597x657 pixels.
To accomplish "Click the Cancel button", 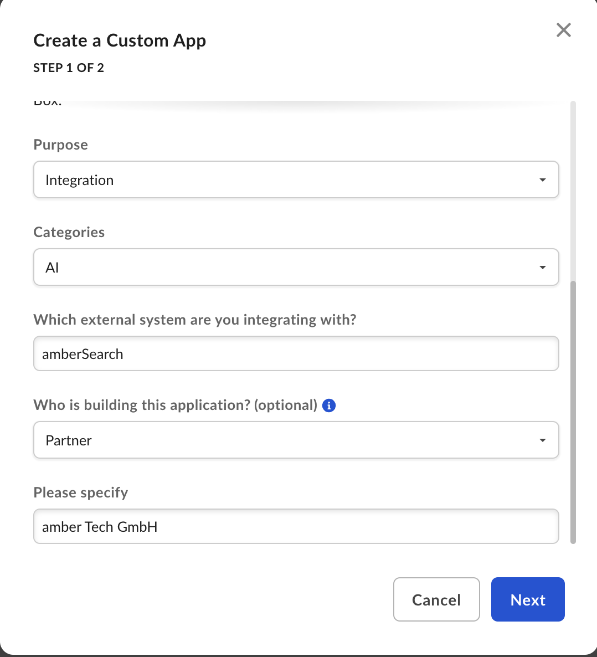I will [x=436, y=599].
